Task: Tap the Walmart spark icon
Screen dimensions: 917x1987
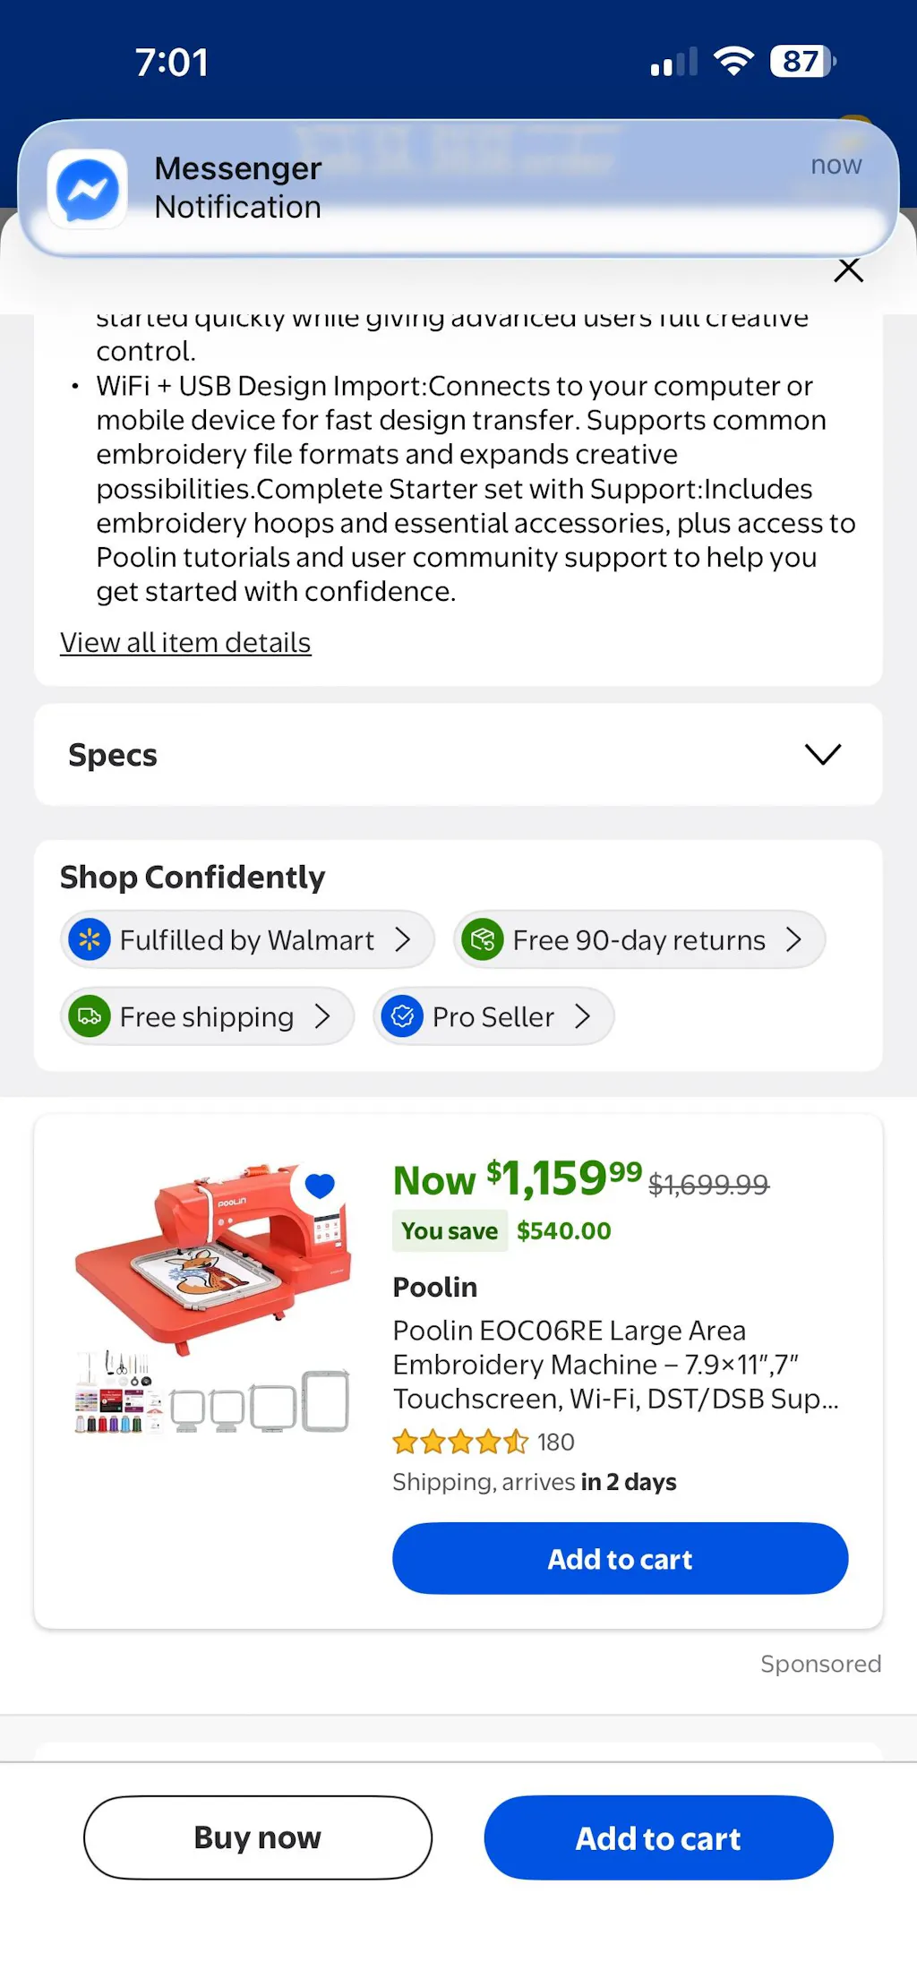Action: [x=90, y=940]
